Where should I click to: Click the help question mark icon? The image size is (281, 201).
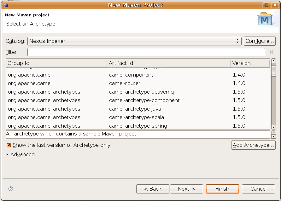click(11, 189)
